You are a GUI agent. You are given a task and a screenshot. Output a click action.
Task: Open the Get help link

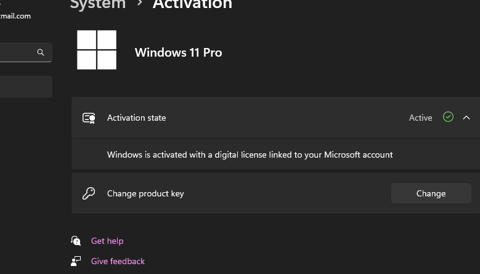click(107, 241)
